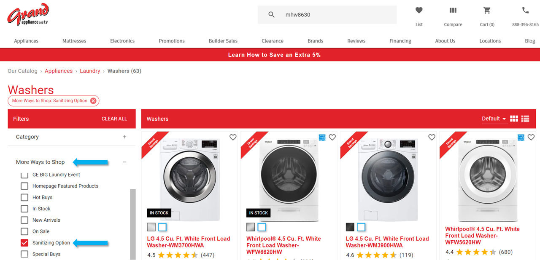Select the grid view layout icon

514,119
